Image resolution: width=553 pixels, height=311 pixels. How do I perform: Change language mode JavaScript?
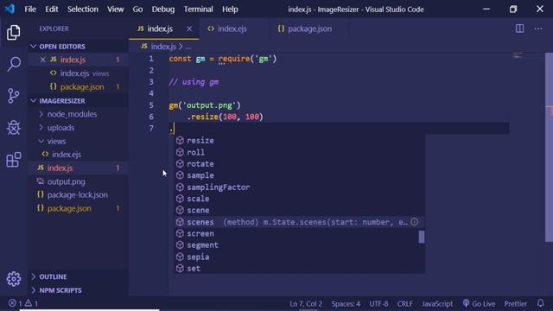[x=437, y=303]
